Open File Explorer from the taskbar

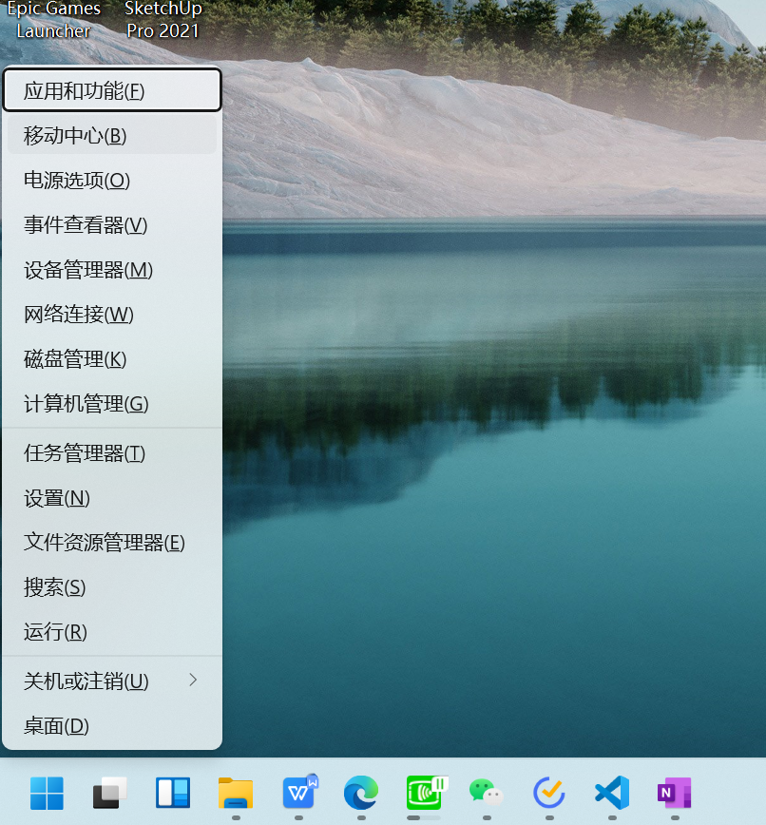[x=235, y=793]
